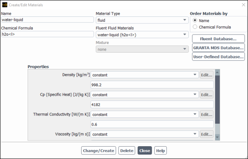Click the material Name input field
248x159 pixels.
47,20
